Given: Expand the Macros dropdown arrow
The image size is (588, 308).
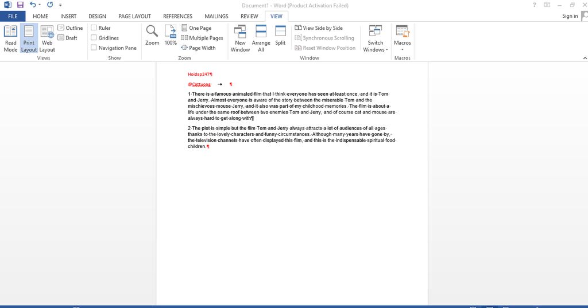Looking at the screenshot, I should click(403, 50).
